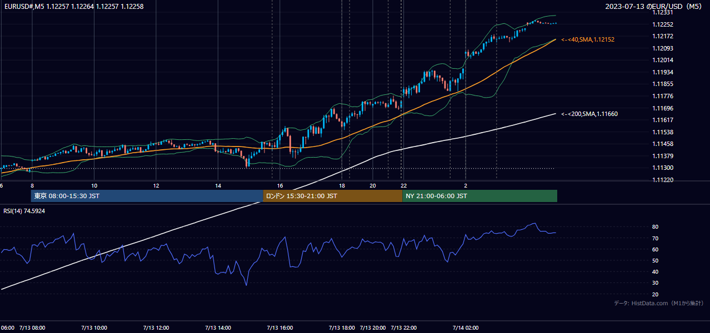The height and width of the screenshot is (333, 710).
Task: Click RSI axis level 60
Action: [x=656, y=249]
